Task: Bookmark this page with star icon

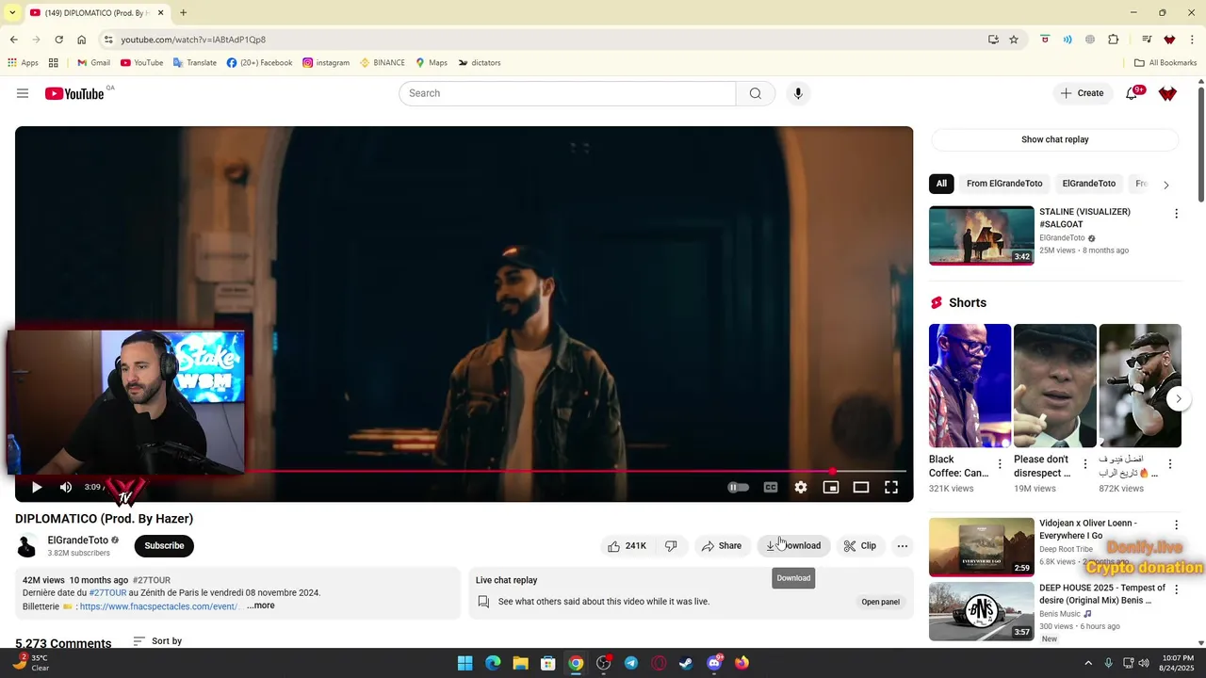Action: pyautogui.click(x=1014, y=40)
